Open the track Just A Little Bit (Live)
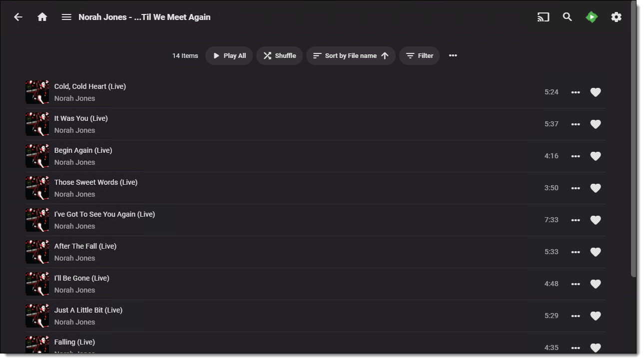 [x=88, y=310]
